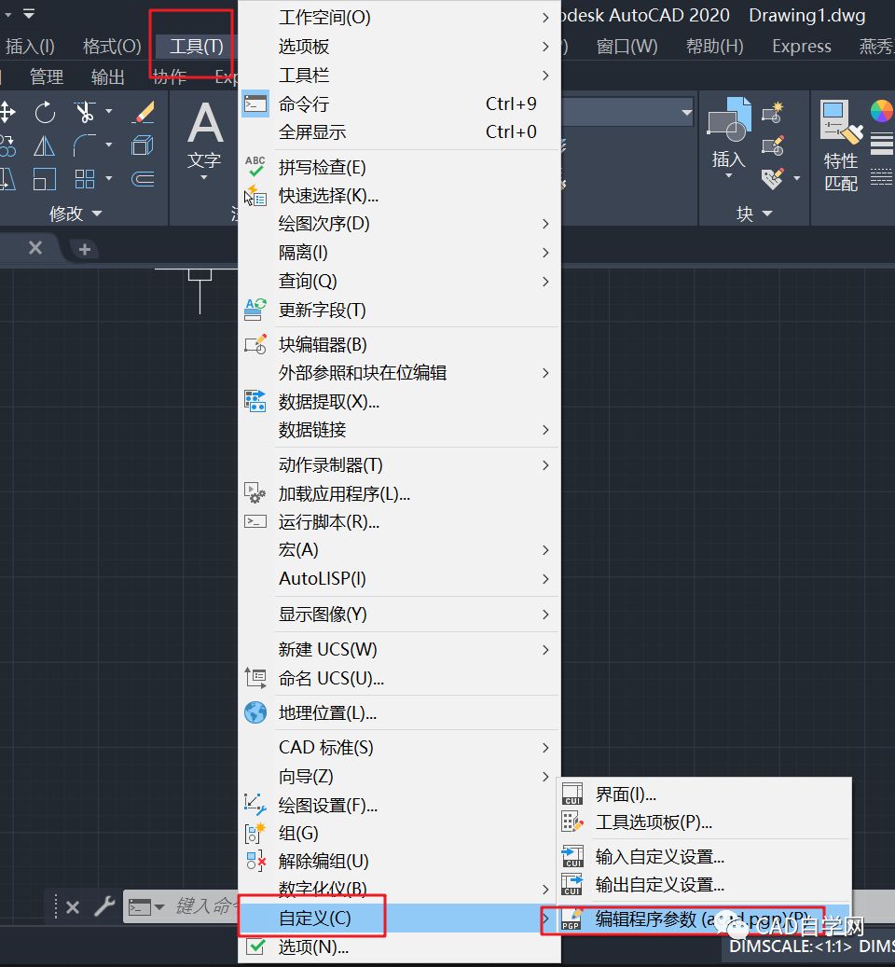The width and height of the screenshot is (895, 967).
Task: Choose 加载应用程序(L)... menu entry
Action: pyautogui.click(x=399, y=493)
